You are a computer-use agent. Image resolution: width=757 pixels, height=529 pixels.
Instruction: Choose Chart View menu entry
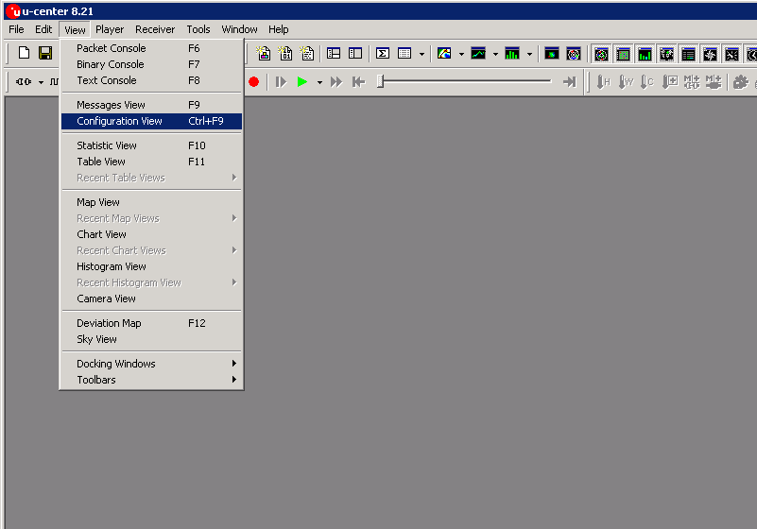pos(151,234)
